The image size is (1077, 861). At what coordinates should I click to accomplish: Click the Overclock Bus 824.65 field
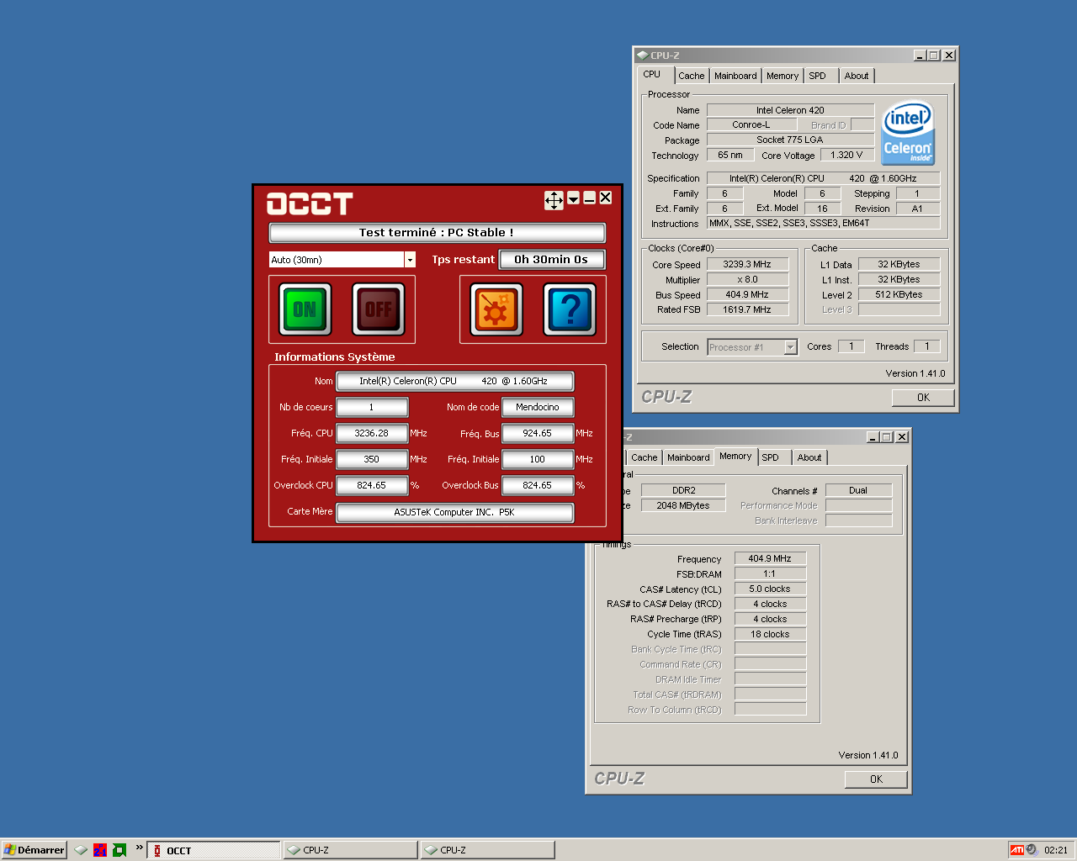click(538, 486)
